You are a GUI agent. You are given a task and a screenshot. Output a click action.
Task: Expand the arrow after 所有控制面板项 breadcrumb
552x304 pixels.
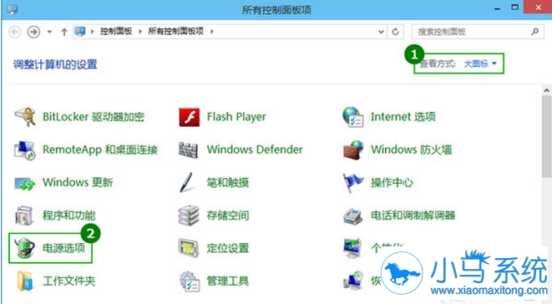click(212, 32)
